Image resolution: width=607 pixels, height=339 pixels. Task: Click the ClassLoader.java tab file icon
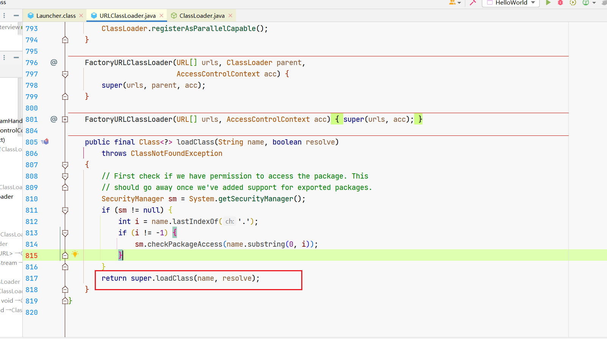pyautogui.click(x=174, y=16)
